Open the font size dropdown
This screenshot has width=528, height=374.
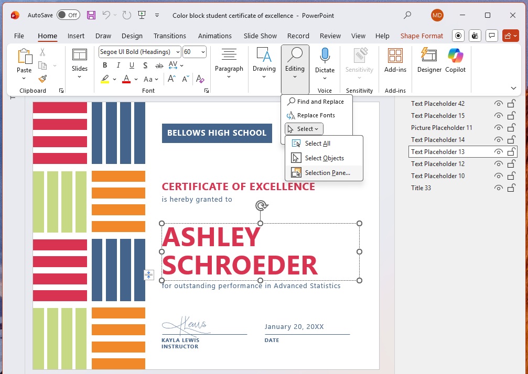pos(202,52)
